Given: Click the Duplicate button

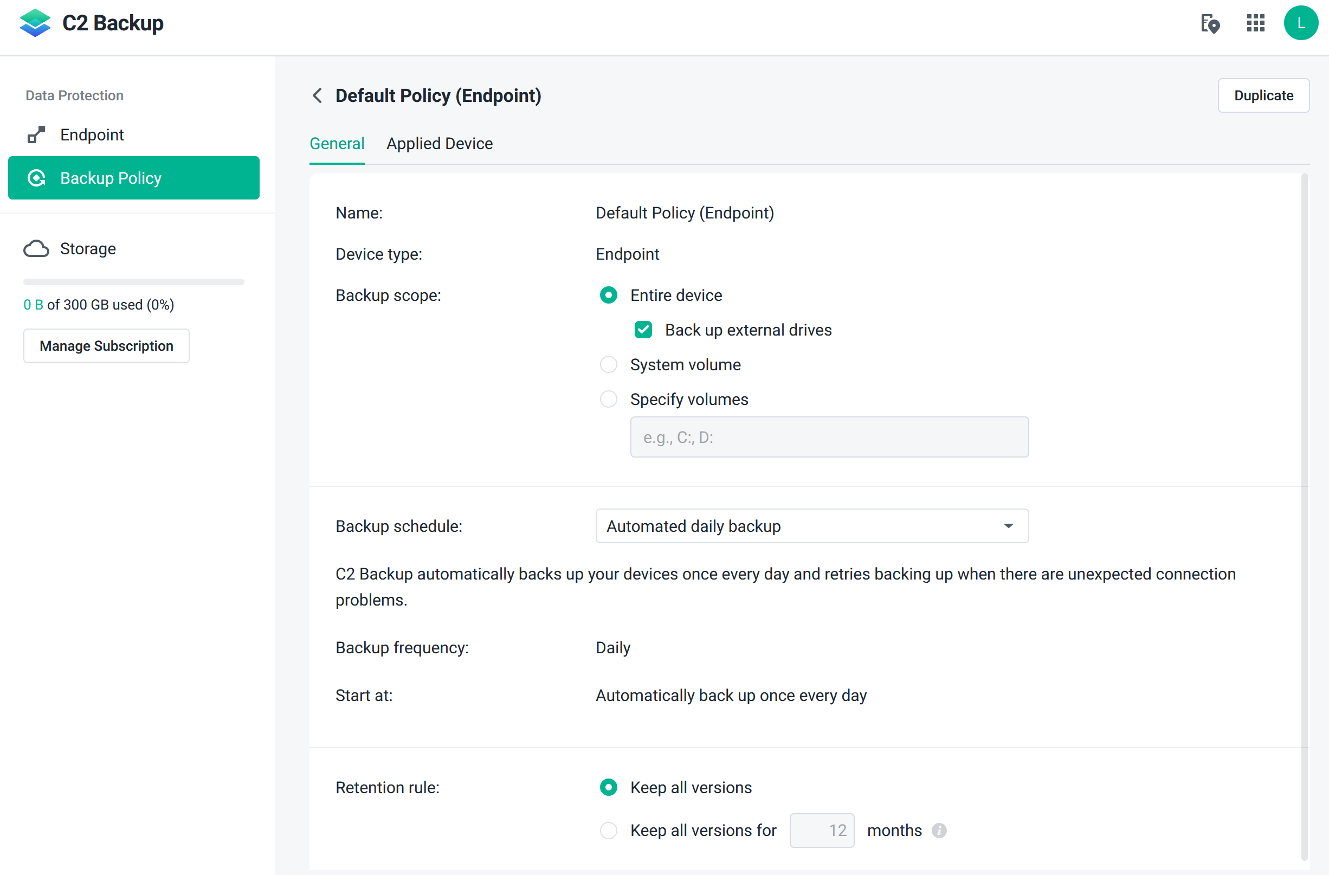Looking at the screenshot, I should coord(1263,95).
